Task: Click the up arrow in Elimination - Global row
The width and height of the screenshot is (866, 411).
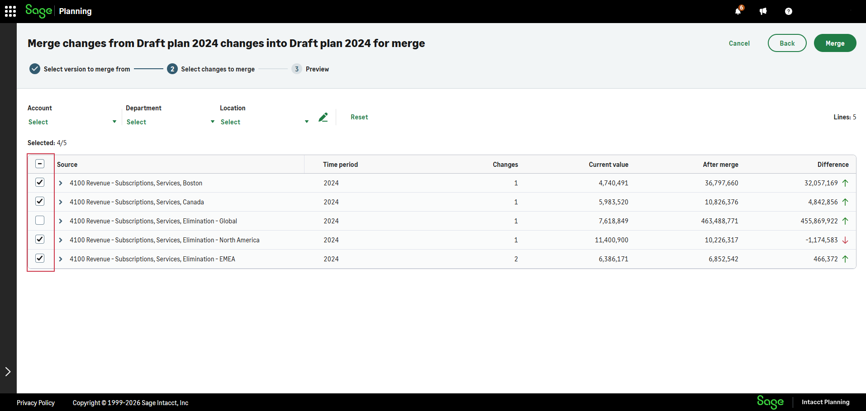Action: [x=845, y=221]
